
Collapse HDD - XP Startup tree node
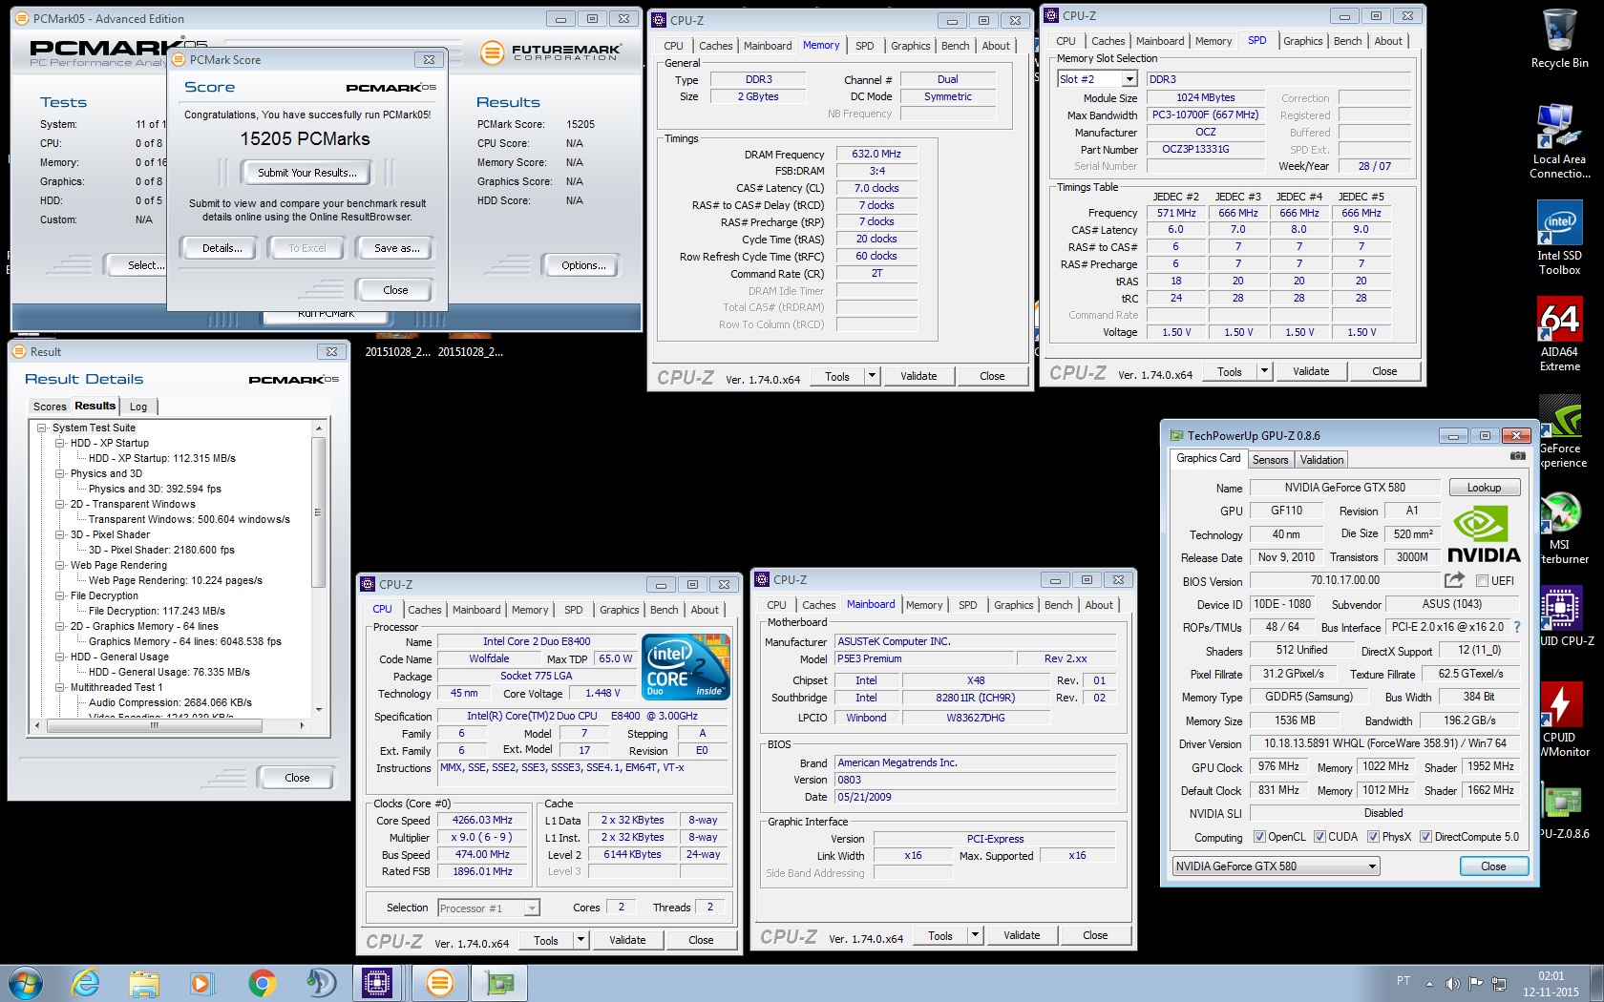point(60,443)
